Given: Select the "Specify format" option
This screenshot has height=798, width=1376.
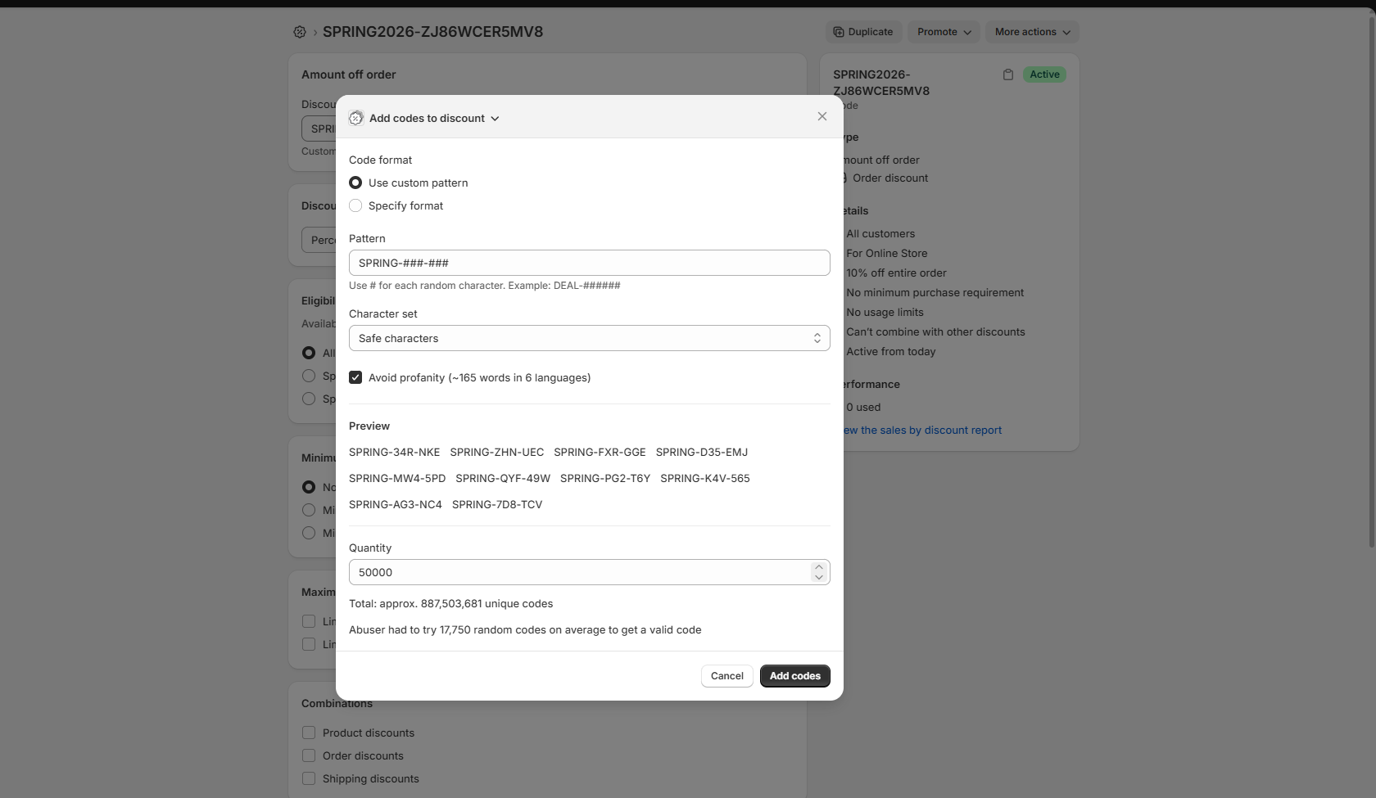Looking at the screenshot, I should coord(355,205).
